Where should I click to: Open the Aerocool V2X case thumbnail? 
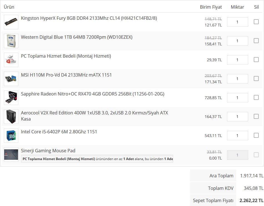click(11, 117)
